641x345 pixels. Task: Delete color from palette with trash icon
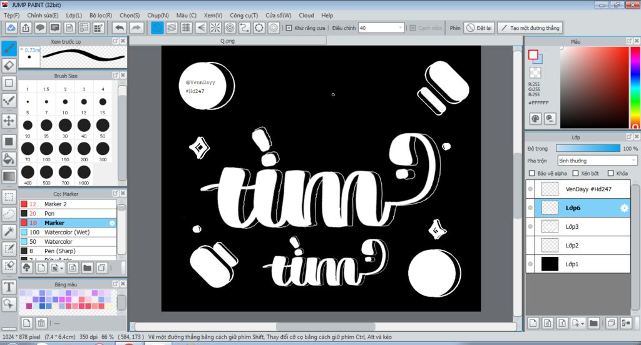click(41, 323)
